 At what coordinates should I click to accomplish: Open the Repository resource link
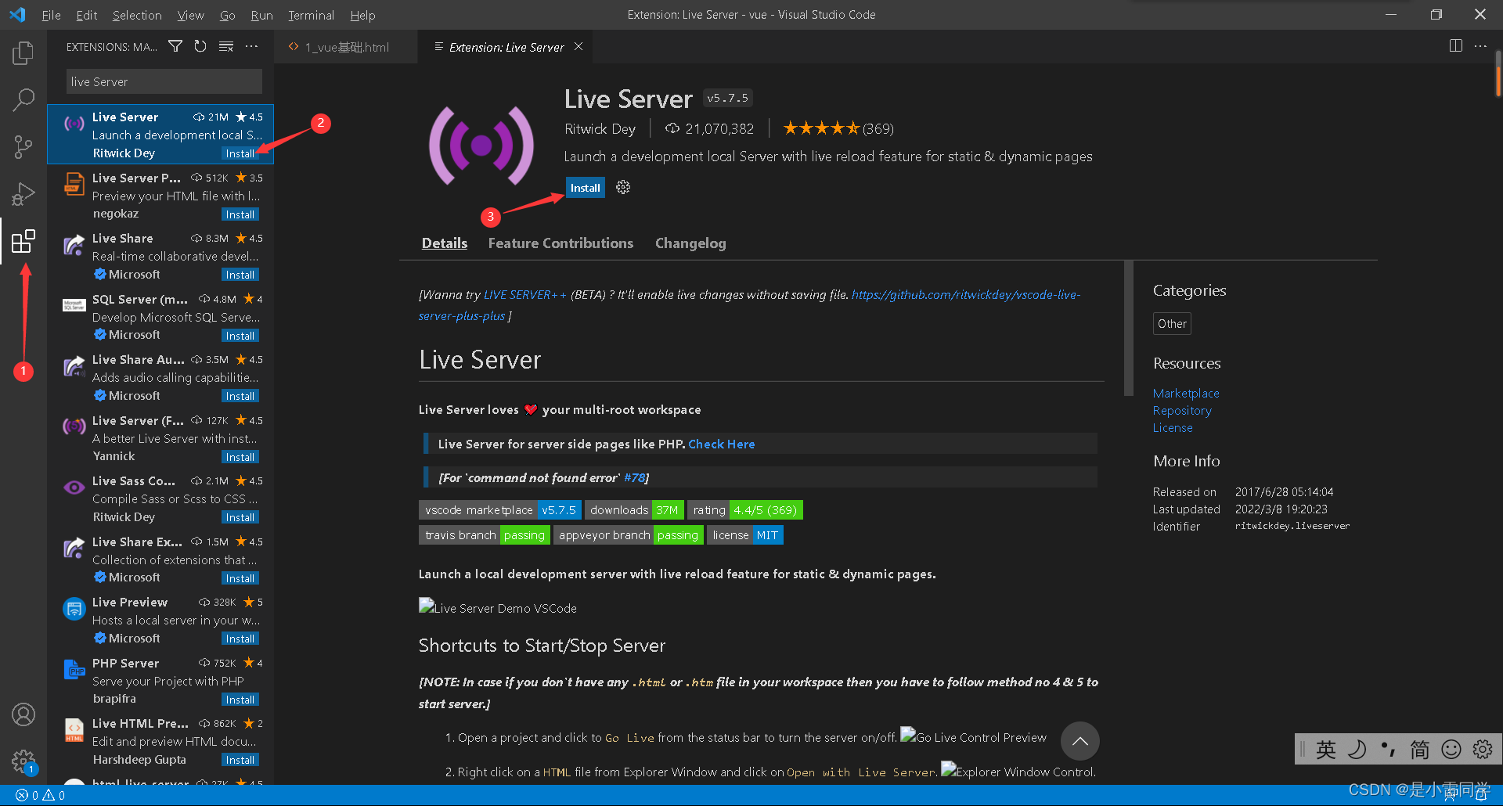click(1182, 410)
